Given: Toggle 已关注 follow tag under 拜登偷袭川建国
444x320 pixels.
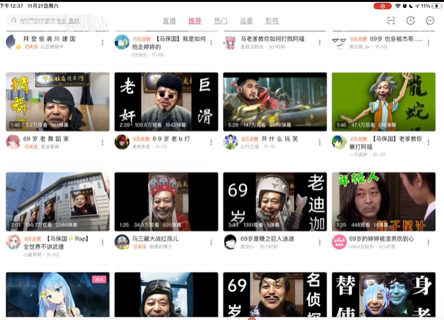Looking at the screenshot, I should 31,47.
